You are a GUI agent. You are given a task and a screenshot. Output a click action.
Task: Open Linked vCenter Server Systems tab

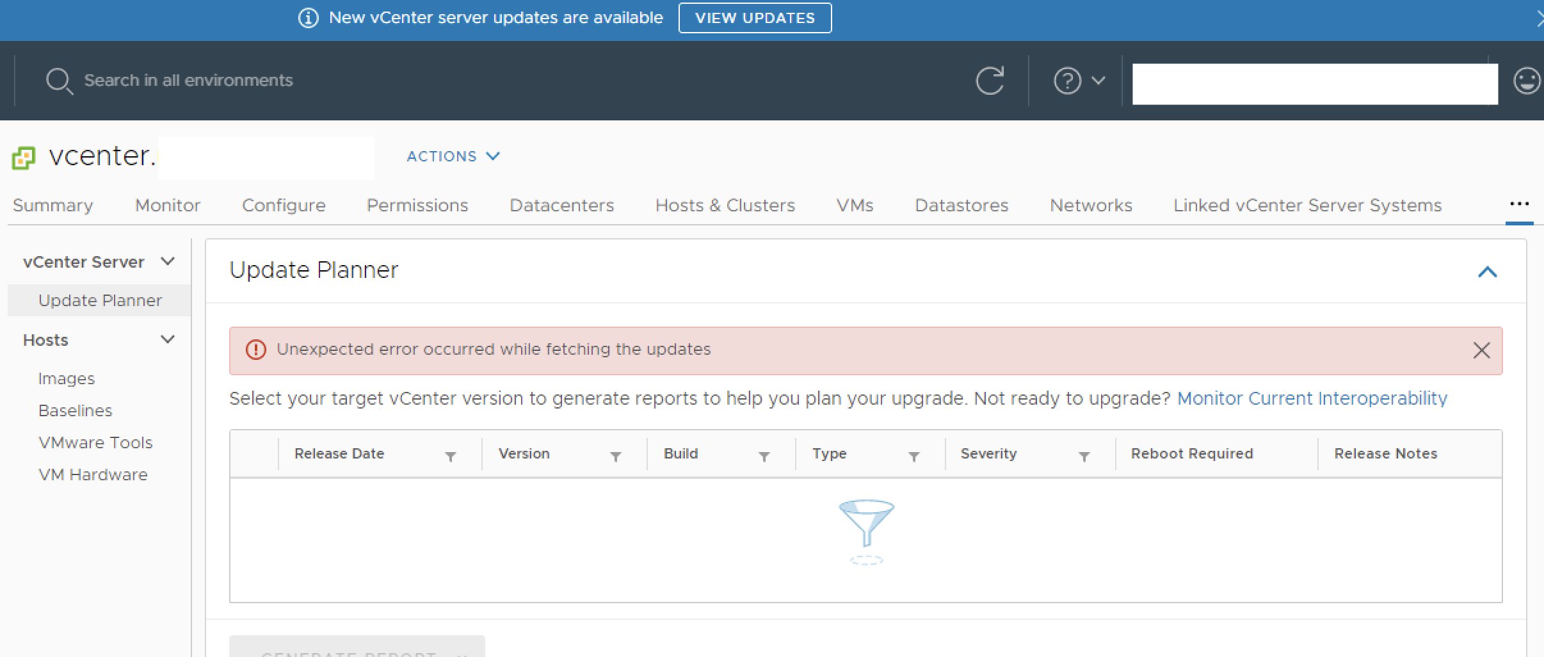(1307, 206)
